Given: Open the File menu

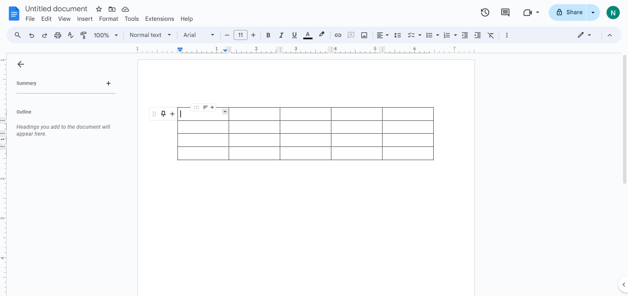Looking at the screenshot, I should click(x=30, y=19).
